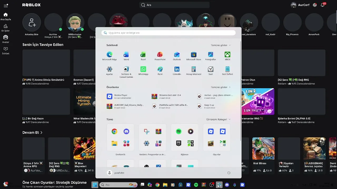The height and width of the screenshot is (189, 337).
Task: Open the AurCorf profile in Roblox header
Action: coord(300,5)
